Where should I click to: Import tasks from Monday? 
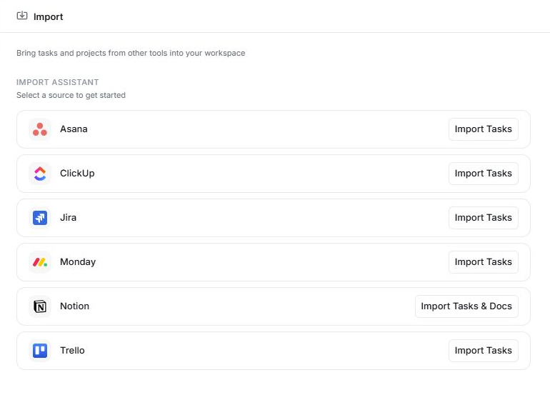tap(484, 261)
